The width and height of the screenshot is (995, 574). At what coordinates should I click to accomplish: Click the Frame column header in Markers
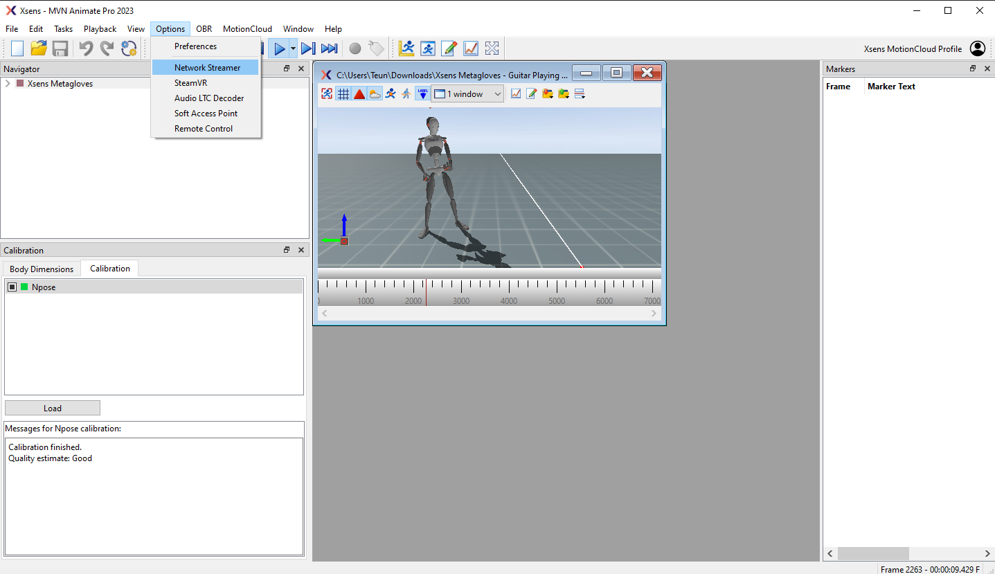click(838, 87)
